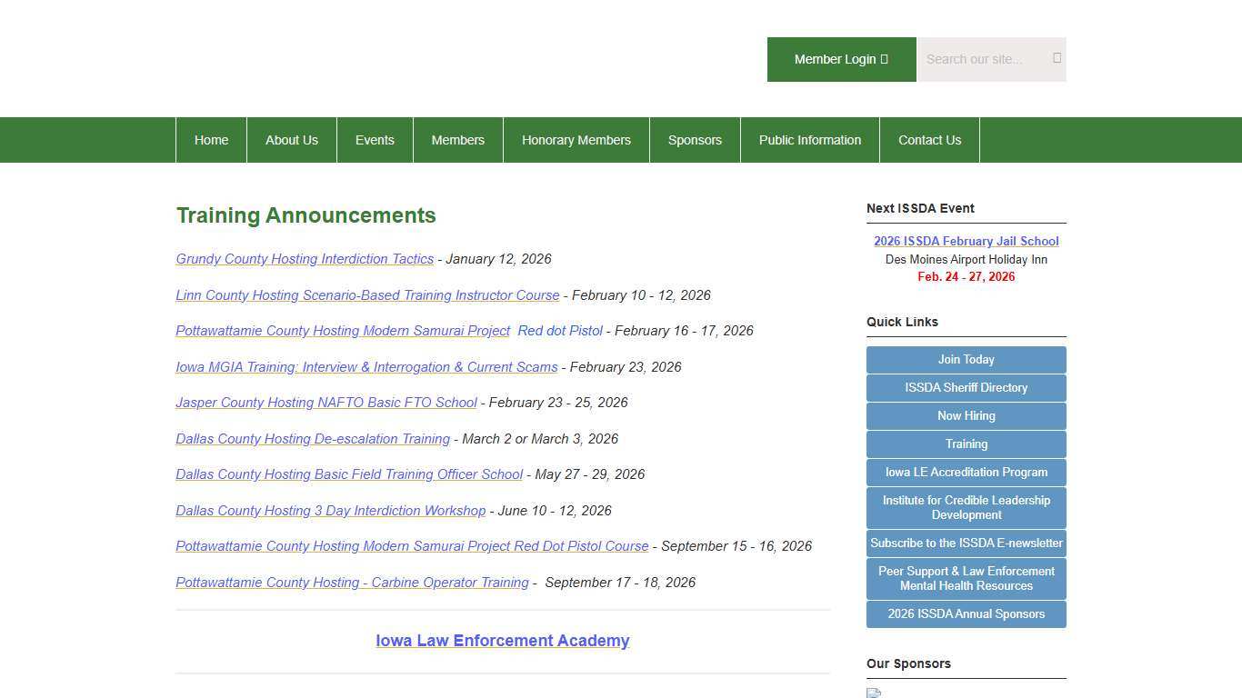Open Linn County Scenario-Based Training link

pyautogui.click(x=367, y=295)
